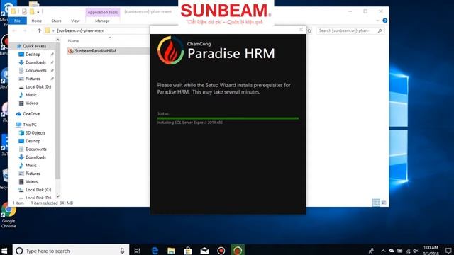The image size is (454, 255).
Task: Click the Paradise HRM flame logo
Action: coord(170,50)
